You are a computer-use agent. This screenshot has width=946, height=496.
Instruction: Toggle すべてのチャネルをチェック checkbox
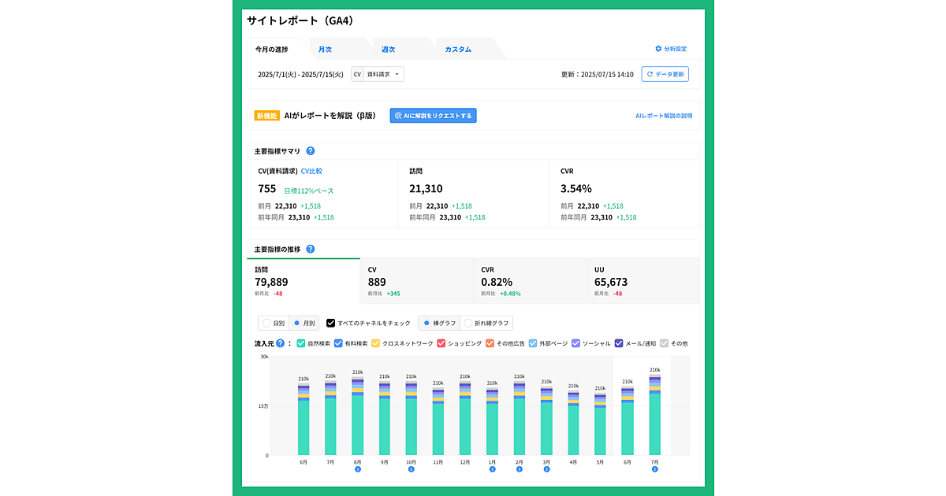click(x=331, y=323)
